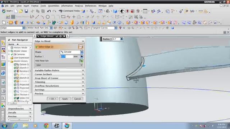This screenshot has width=230, height=129.
Task: Select the Rectangle sketch tool
Action: click(63, 17)
